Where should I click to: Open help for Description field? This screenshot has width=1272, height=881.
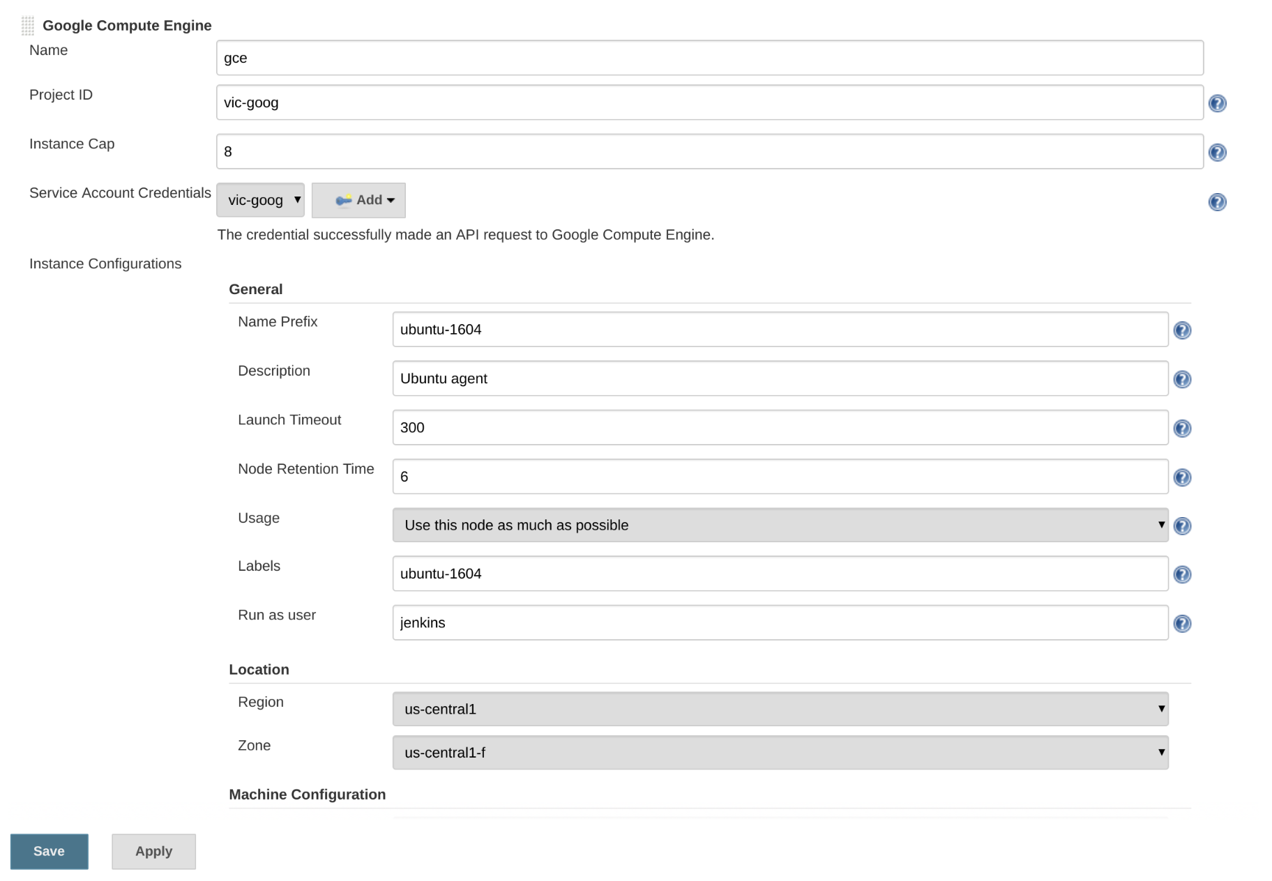coord(1182,379)
